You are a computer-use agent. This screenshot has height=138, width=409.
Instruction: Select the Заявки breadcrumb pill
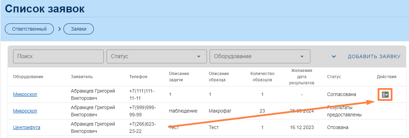pyautogui.click(x=79, y=29)
